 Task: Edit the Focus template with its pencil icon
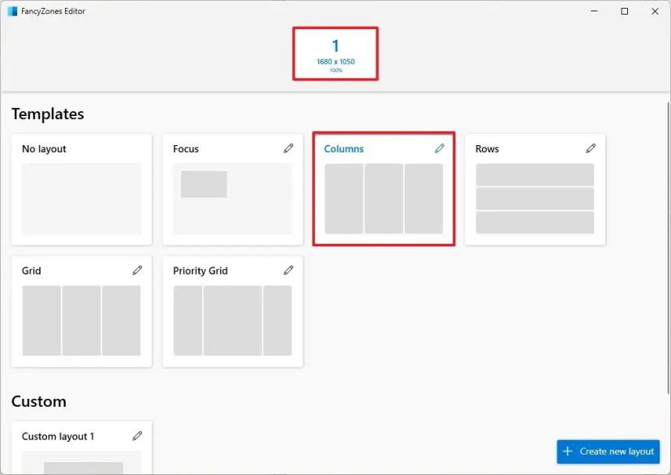288,148
